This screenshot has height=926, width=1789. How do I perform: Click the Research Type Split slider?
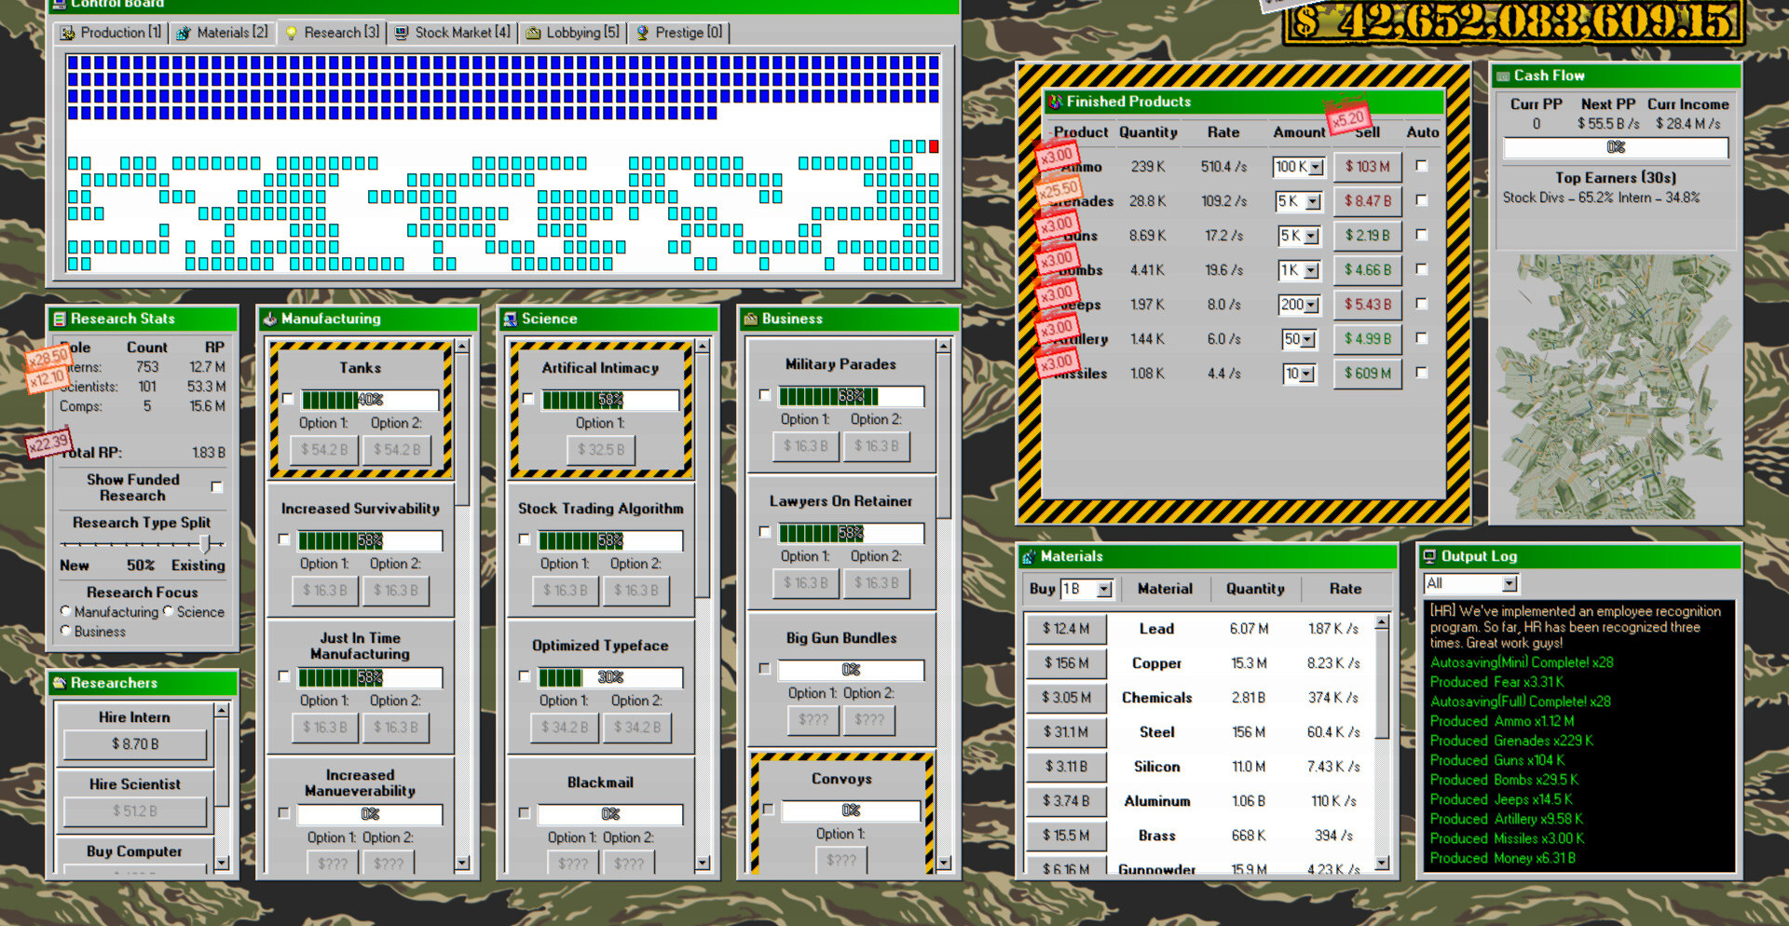[x=204, y=543]
